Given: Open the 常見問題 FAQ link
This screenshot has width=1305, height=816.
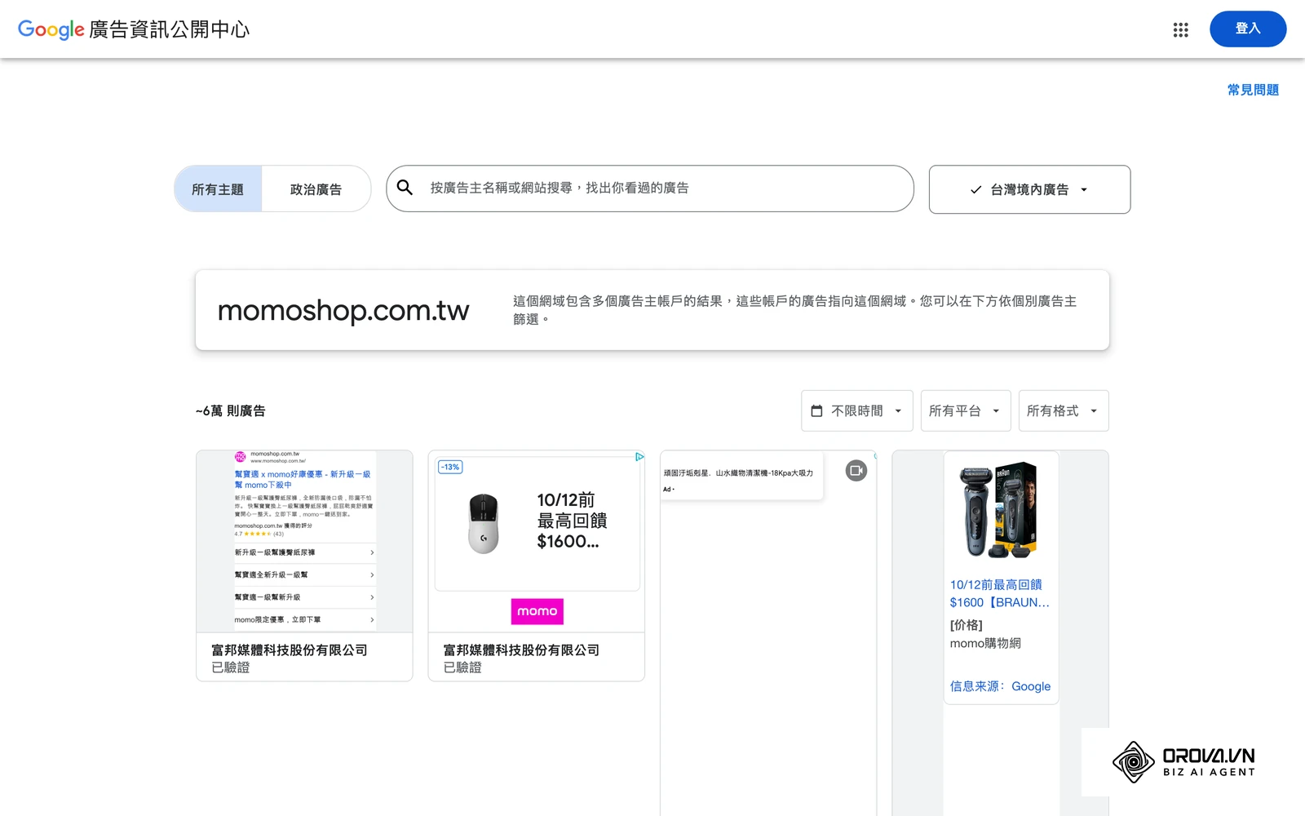Looking at the screenshot, I should (1253, 90).
